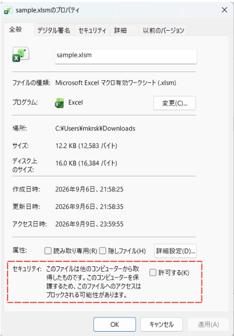
Task: Open the デジタル署名 tab
Action: 54,30
